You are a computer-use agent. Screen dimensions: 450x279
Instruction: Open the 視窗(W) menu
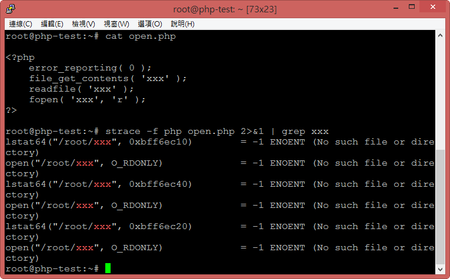[x=116, y=24]
